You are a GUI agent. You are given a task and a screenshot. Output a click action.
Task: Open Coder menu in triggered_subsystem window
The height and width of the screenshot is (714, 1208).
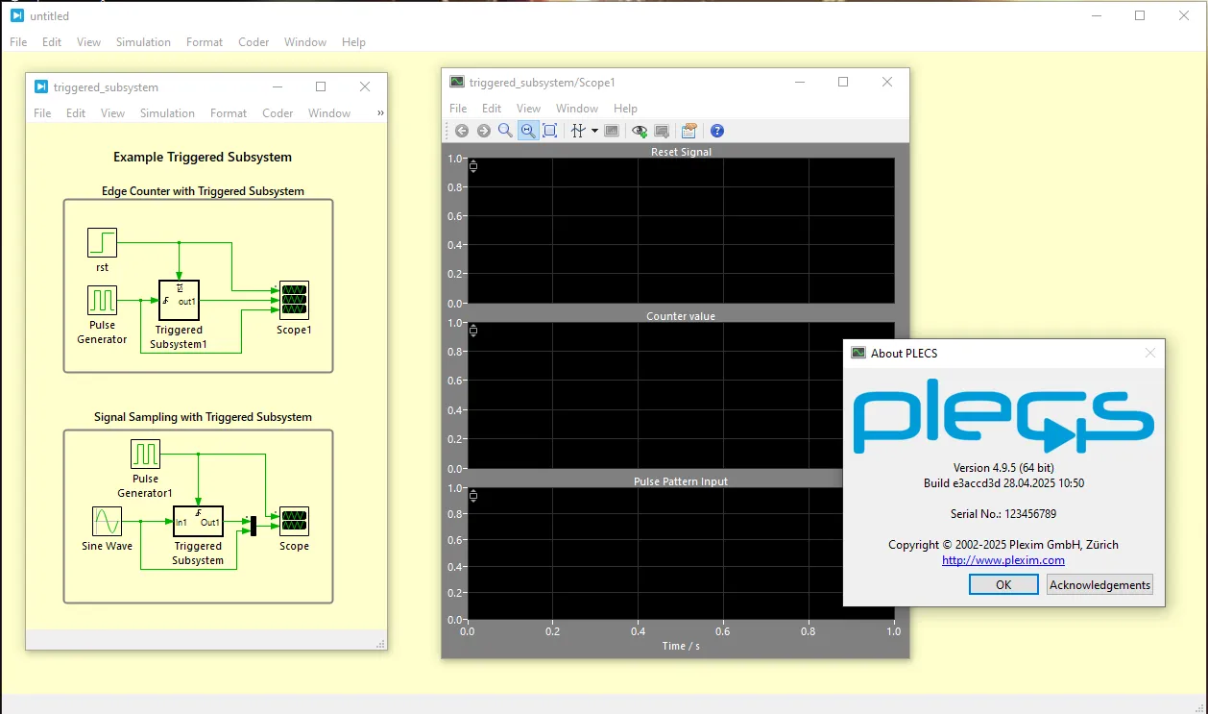coord(278,113)
